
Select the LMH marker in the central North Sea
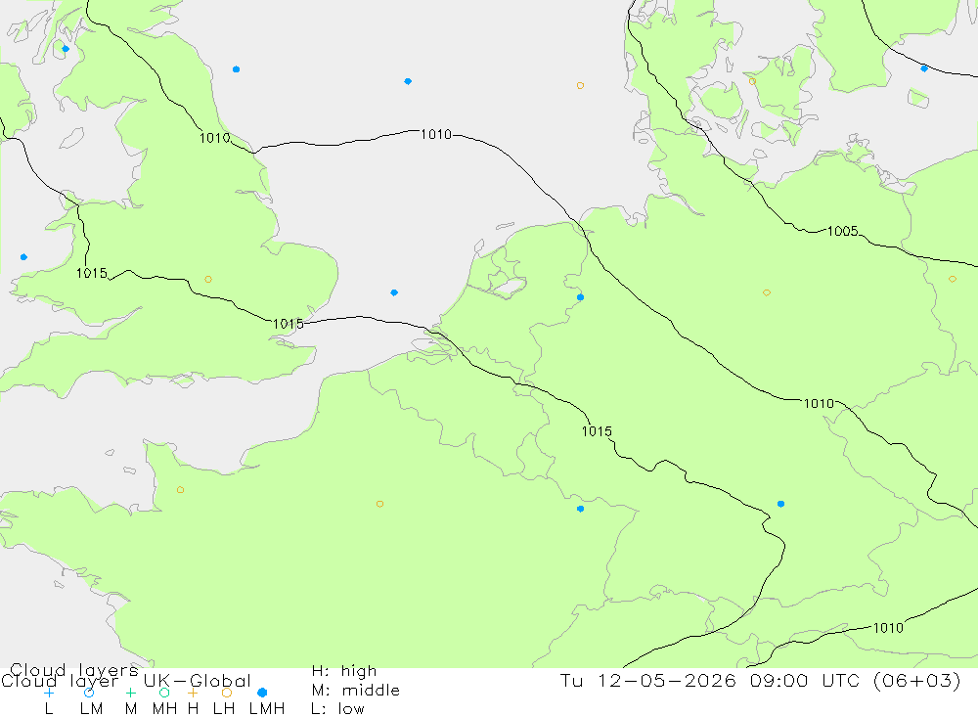[x=407, y=81]
